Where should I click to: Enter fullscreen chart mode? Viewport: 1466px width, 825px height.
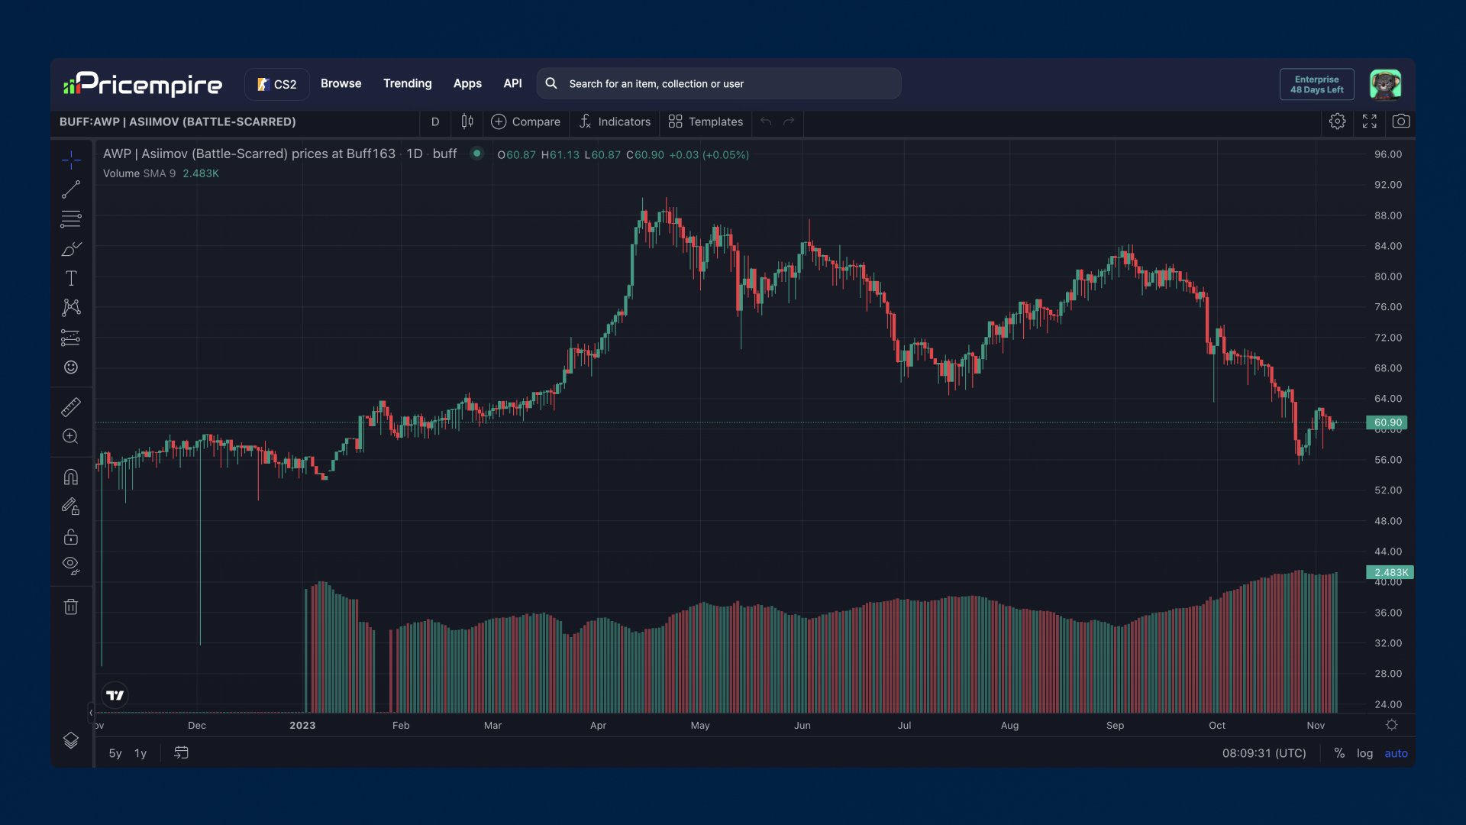click(1370, 121)
